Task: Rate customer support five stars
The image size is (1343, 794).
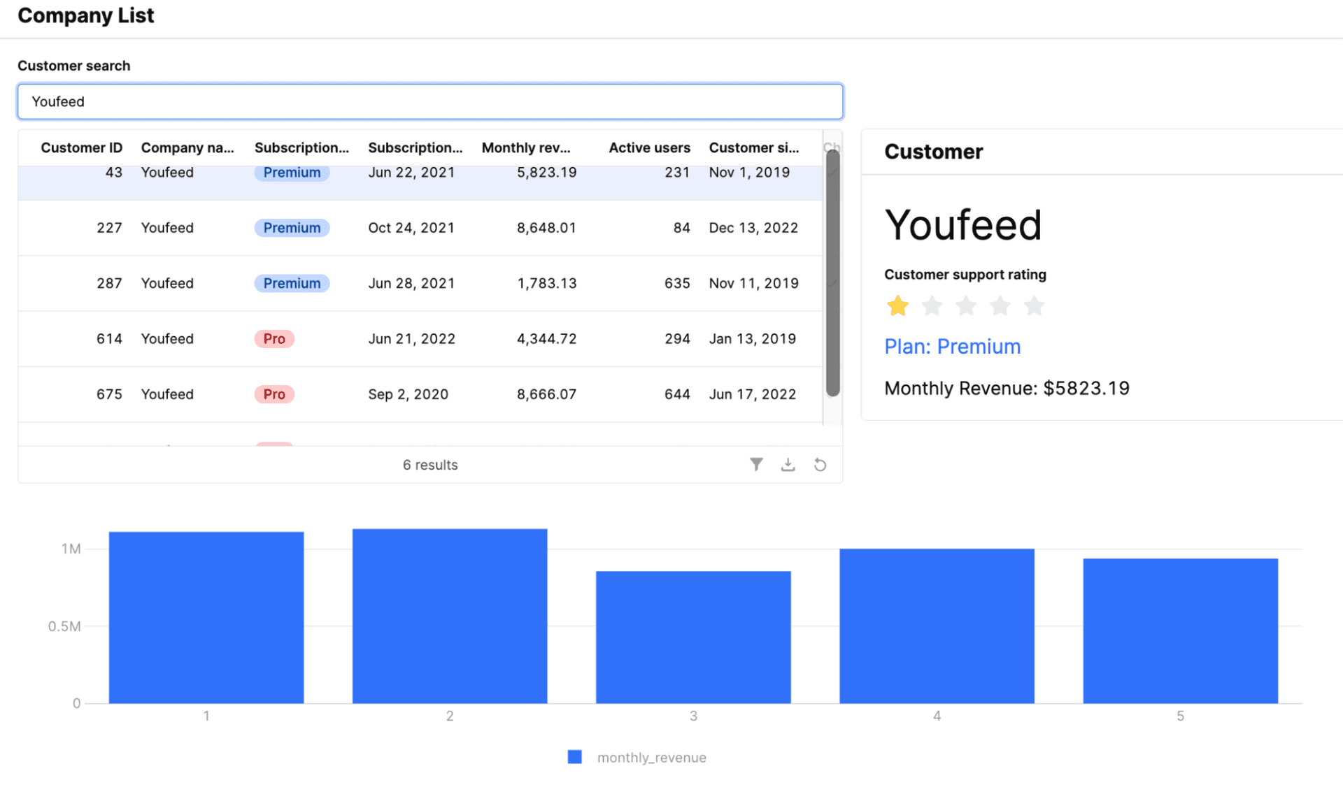Action: (1035, 305)
